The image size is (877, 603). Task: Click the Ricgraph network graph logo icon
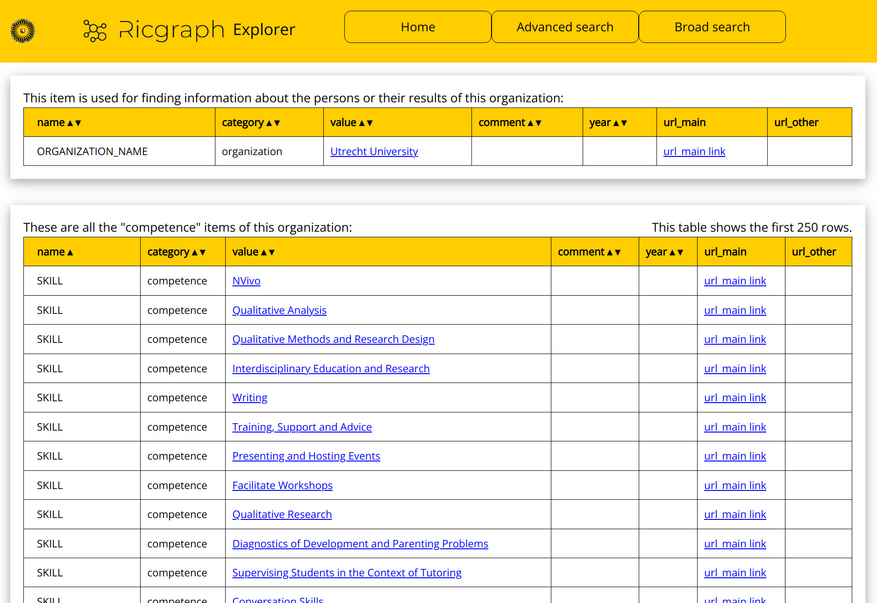click(95, 31)
